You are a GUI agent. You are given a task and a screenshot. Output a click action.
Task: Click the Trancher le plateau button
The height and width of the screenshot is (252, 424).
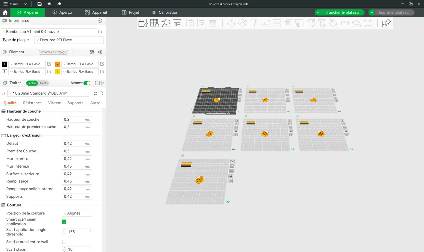coord(342,12)
